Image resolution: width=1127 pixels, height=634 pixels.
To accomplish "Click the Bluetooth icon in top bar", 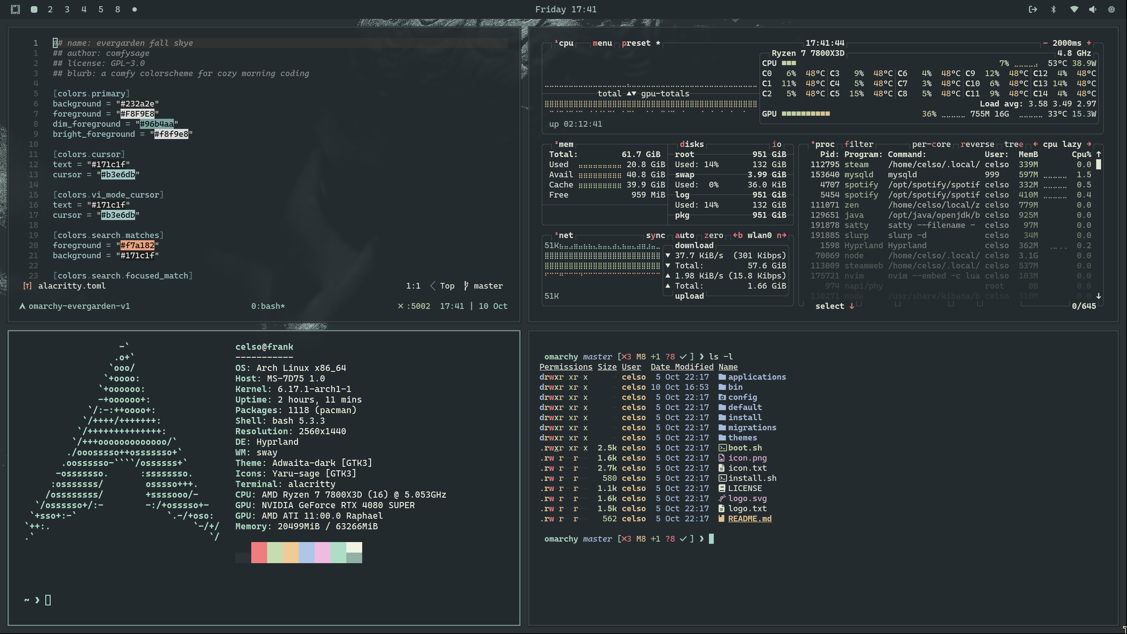I will click(1054, 9).
